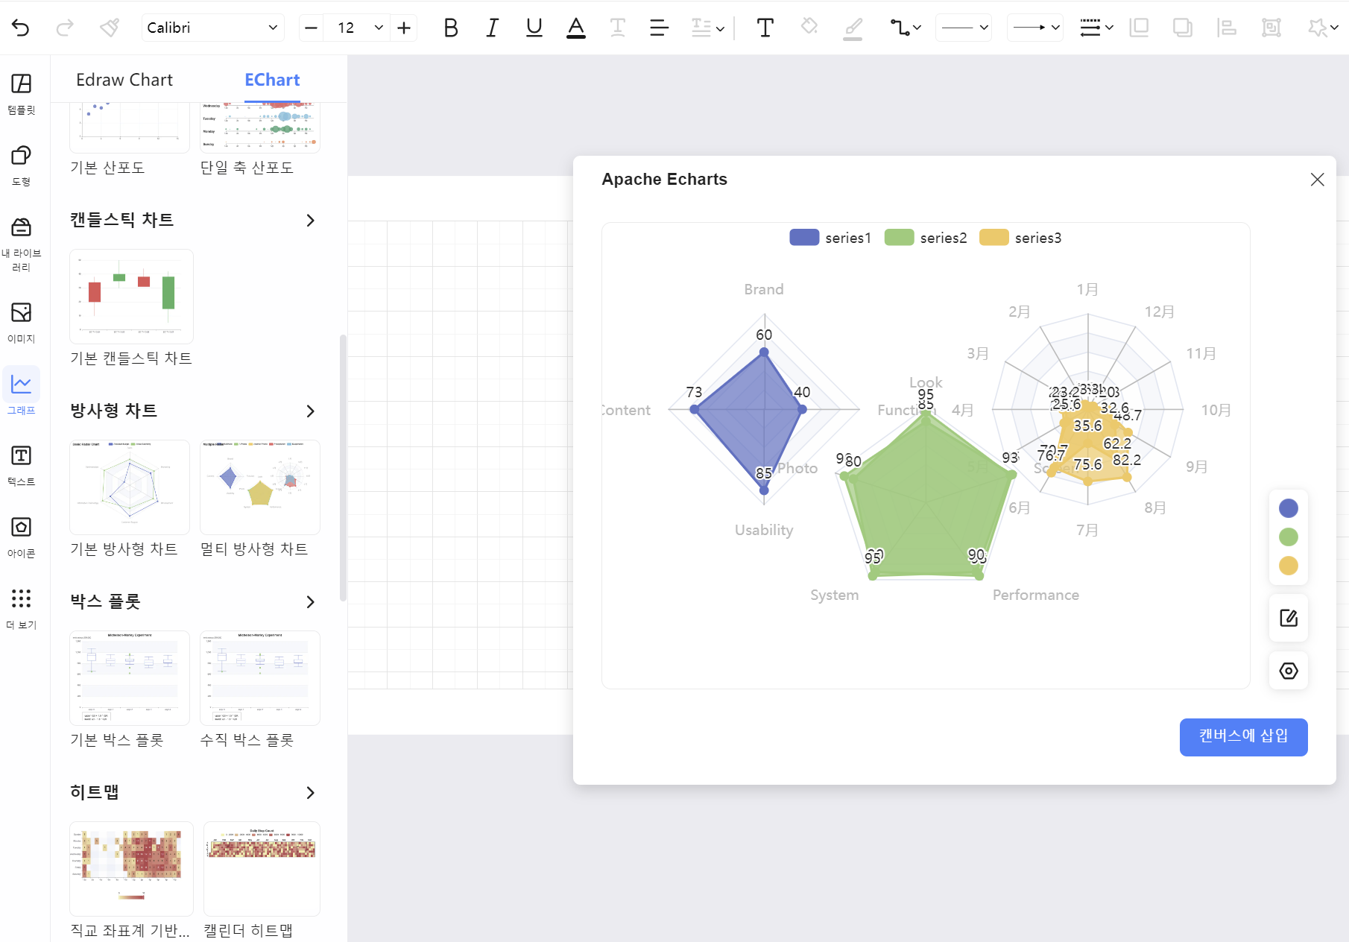This screenshot has width=1349, height=942.
Task: Open the font color tool
Action: coord(575,28)
